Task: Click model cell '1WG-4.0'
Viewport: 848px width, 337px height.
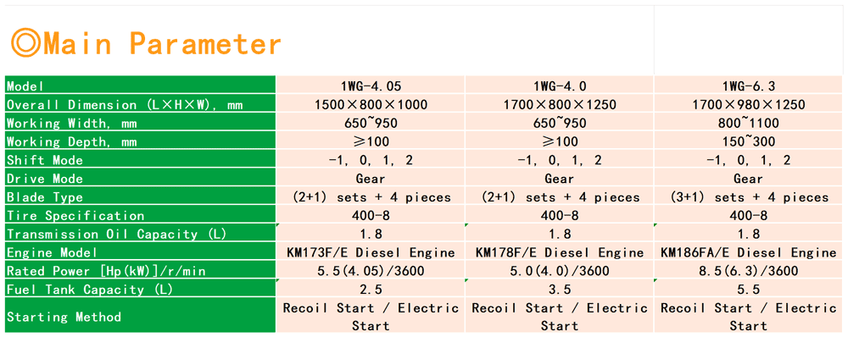Action: 559,86
